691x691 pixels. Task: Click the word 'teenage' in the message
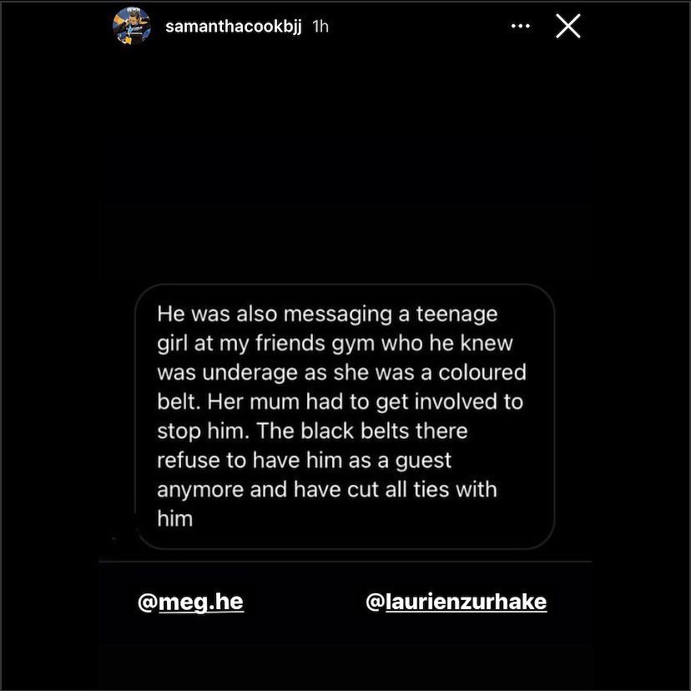pos(457,315)
